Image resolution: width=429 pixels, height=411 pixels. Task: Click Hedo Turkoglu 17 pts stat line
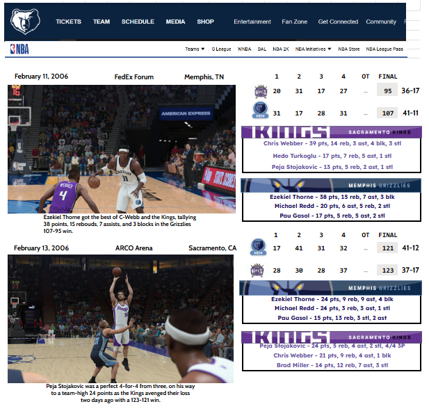332,156
